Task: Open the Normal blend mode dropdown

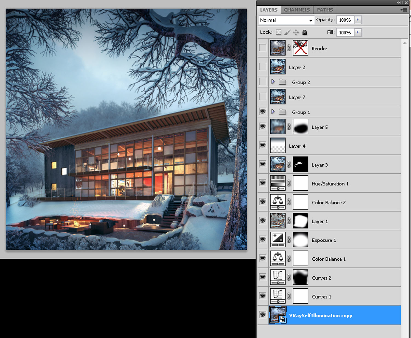Action: (x=286, y=20)
